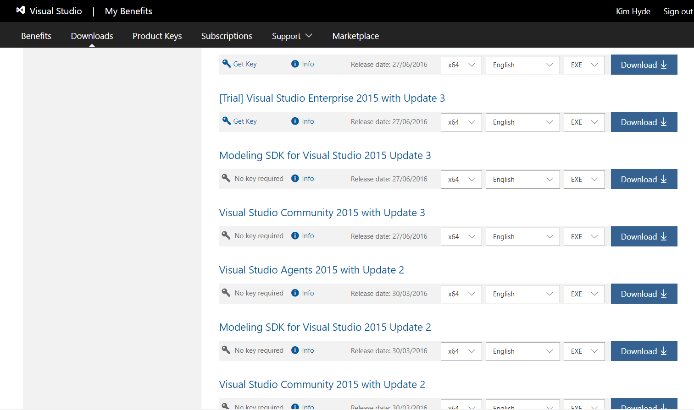The height and width of the screenshot is (410, 694).
Task: Click key icon for [Trial] Visual Studio Enterprise 2015
Action: [x=226, y=120]
